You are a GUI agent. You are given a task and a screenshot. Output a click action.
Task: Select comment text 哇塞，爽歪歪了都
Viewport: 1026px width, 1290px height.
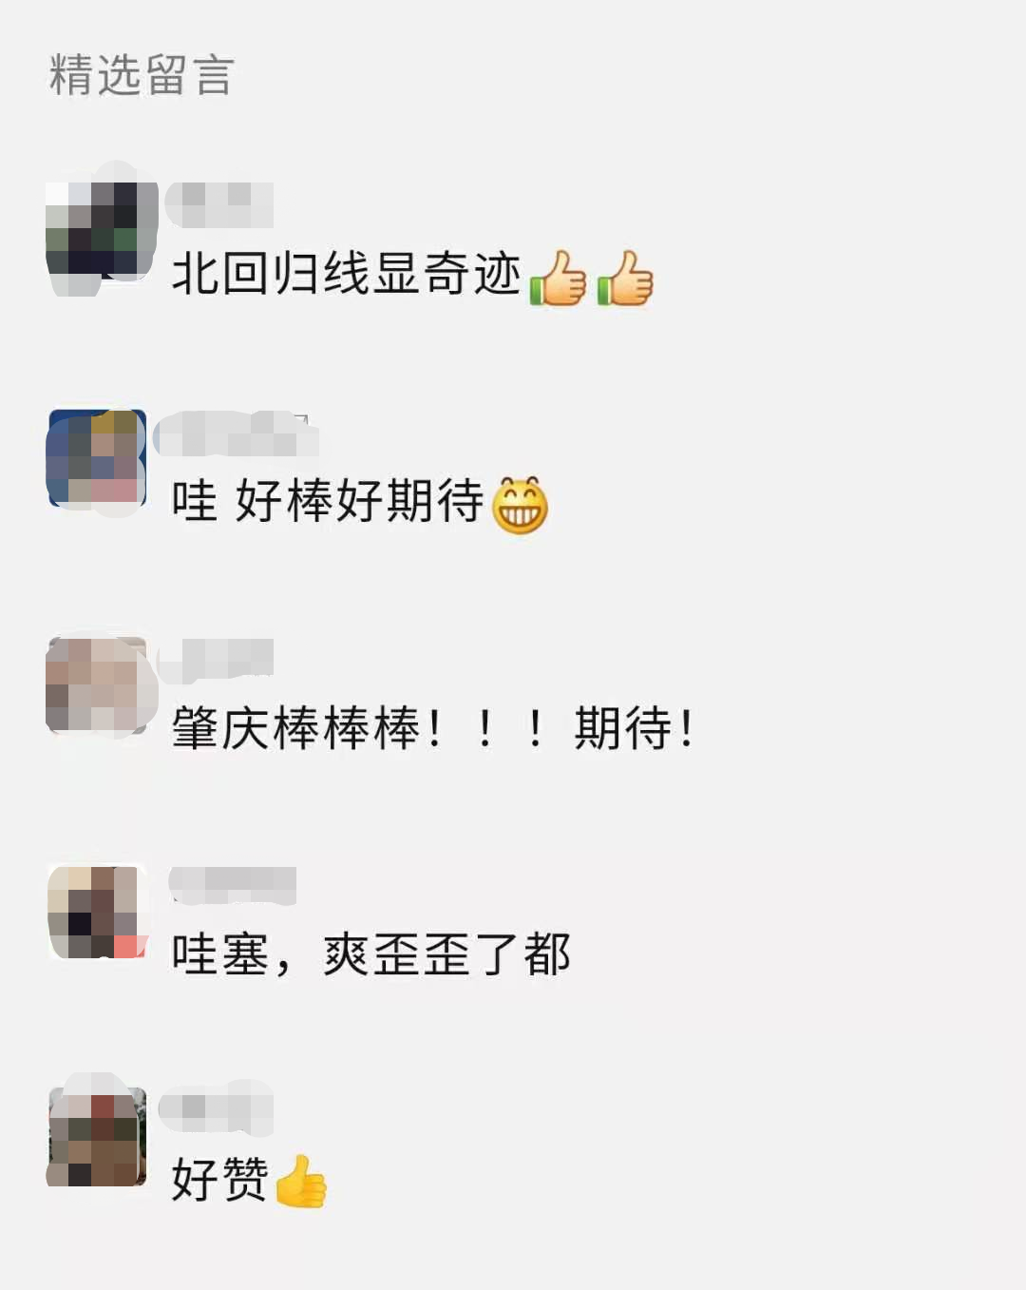370,954
